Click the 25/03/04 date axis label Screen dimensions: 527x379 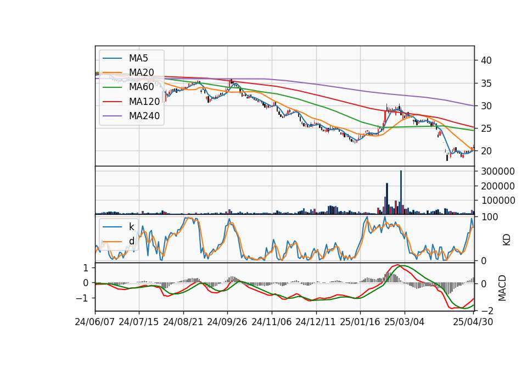click(405, 322)
